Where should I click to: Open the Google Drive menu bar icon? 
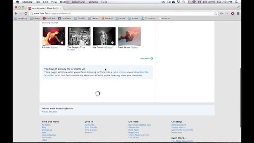[173, 2]
